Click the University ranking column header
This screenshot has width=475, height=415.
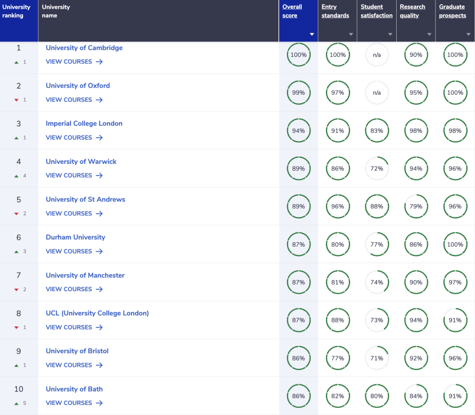click(x=16, y=11)
